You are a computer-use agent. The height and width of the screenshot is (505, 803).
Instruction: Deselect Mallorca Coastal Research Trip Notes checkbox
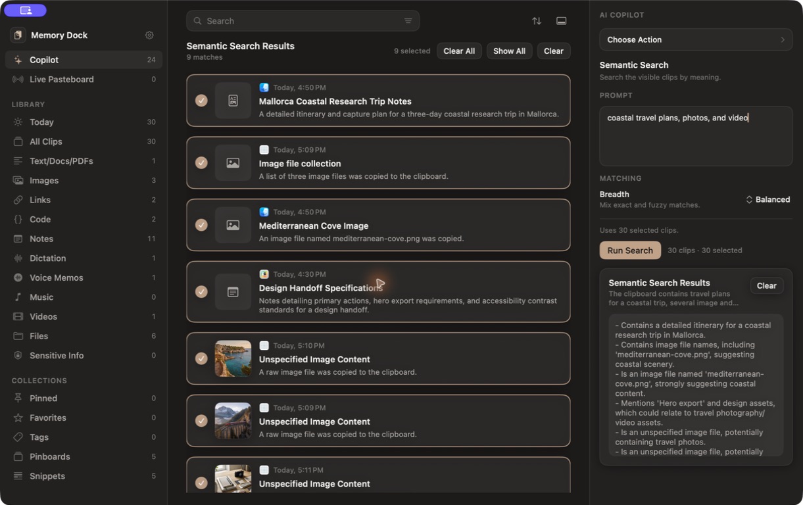(x=201, y=101)
